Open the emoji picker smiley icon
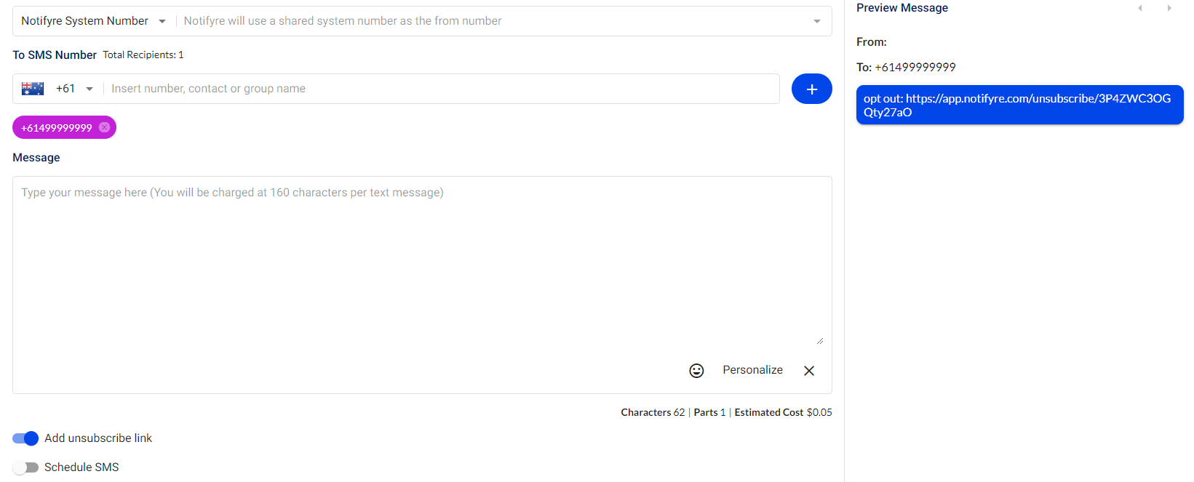Viewport: 1194px width, 482px height. click(696, 371)
